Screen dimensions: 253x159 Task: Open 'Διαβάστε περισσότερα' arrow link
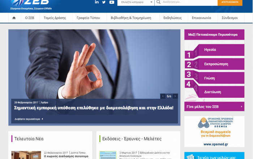29,119
